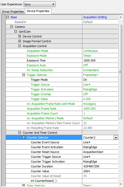Select the Device Properties tab
Viewport: 124px width, 188px height.
tap(38, 11)
